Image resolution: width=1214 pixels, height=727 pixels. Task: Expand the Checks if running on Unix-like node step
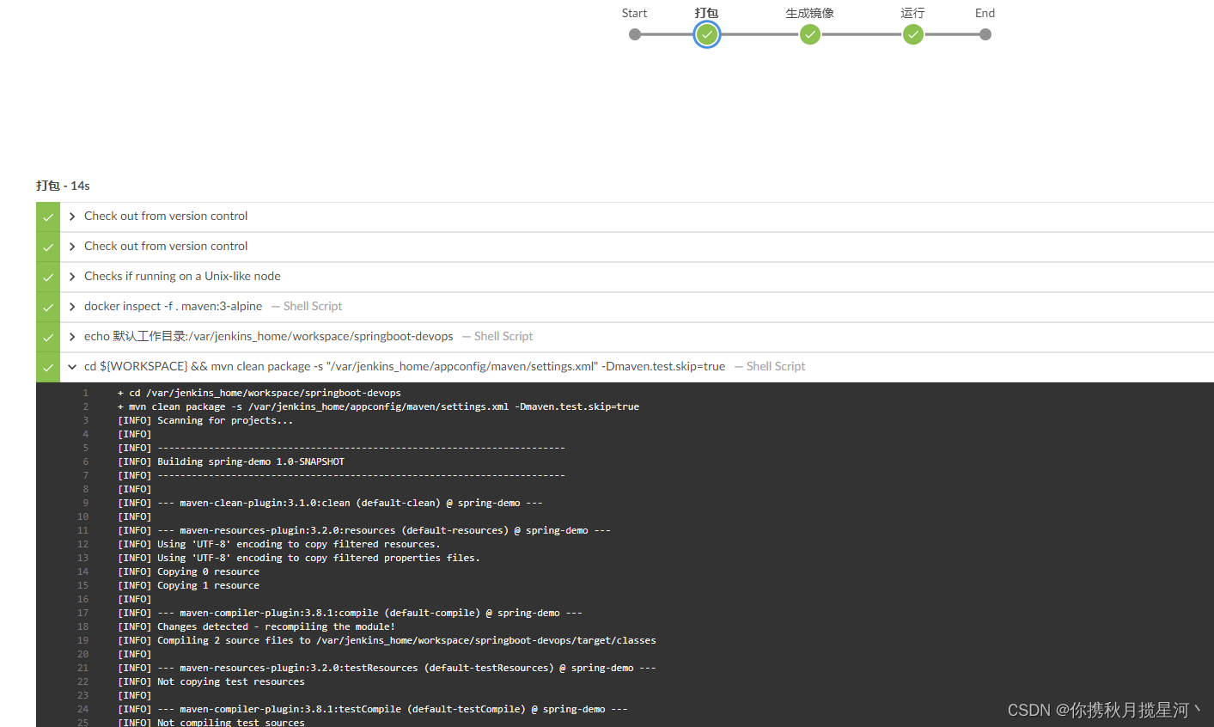[72, 277]
